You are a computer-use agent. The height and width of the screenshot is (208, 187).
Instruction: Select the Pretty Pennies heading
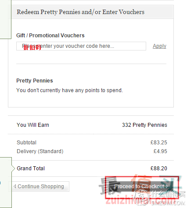click(35, 81)
